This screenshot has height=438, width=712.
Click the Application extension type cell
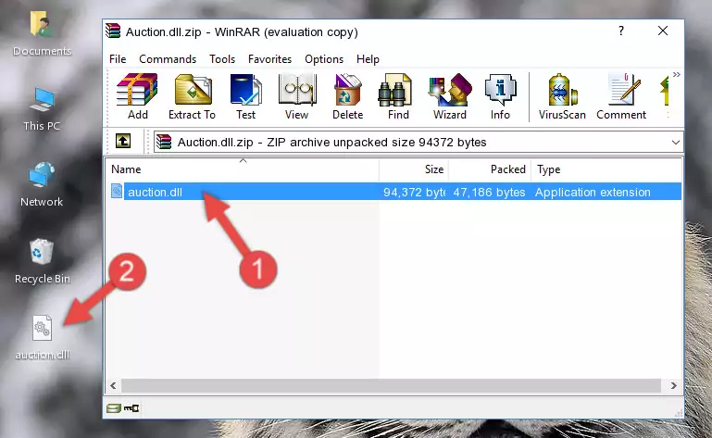[593, 193]
